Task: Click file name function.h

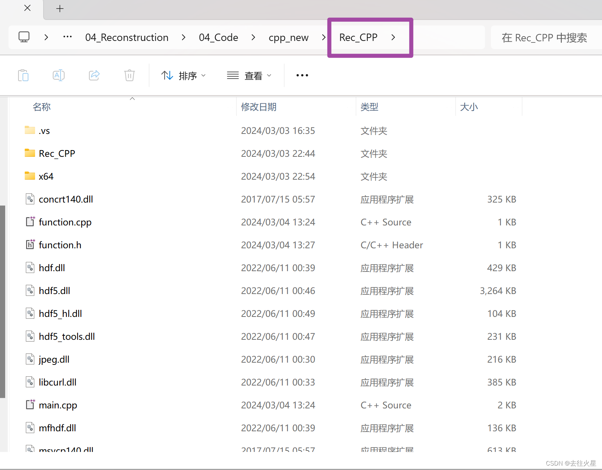Action: pos(60,245)
